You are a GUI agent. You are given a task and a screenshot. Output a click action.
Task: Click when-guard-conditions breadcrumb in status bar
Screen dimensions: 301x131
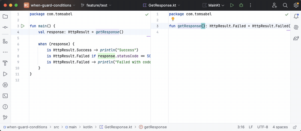click(x=25, y=127)
